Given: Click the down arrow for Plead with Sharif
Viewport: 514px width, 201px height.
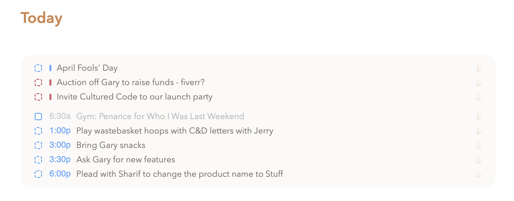Looking at the screenshot, I should [x=478, y=174].
